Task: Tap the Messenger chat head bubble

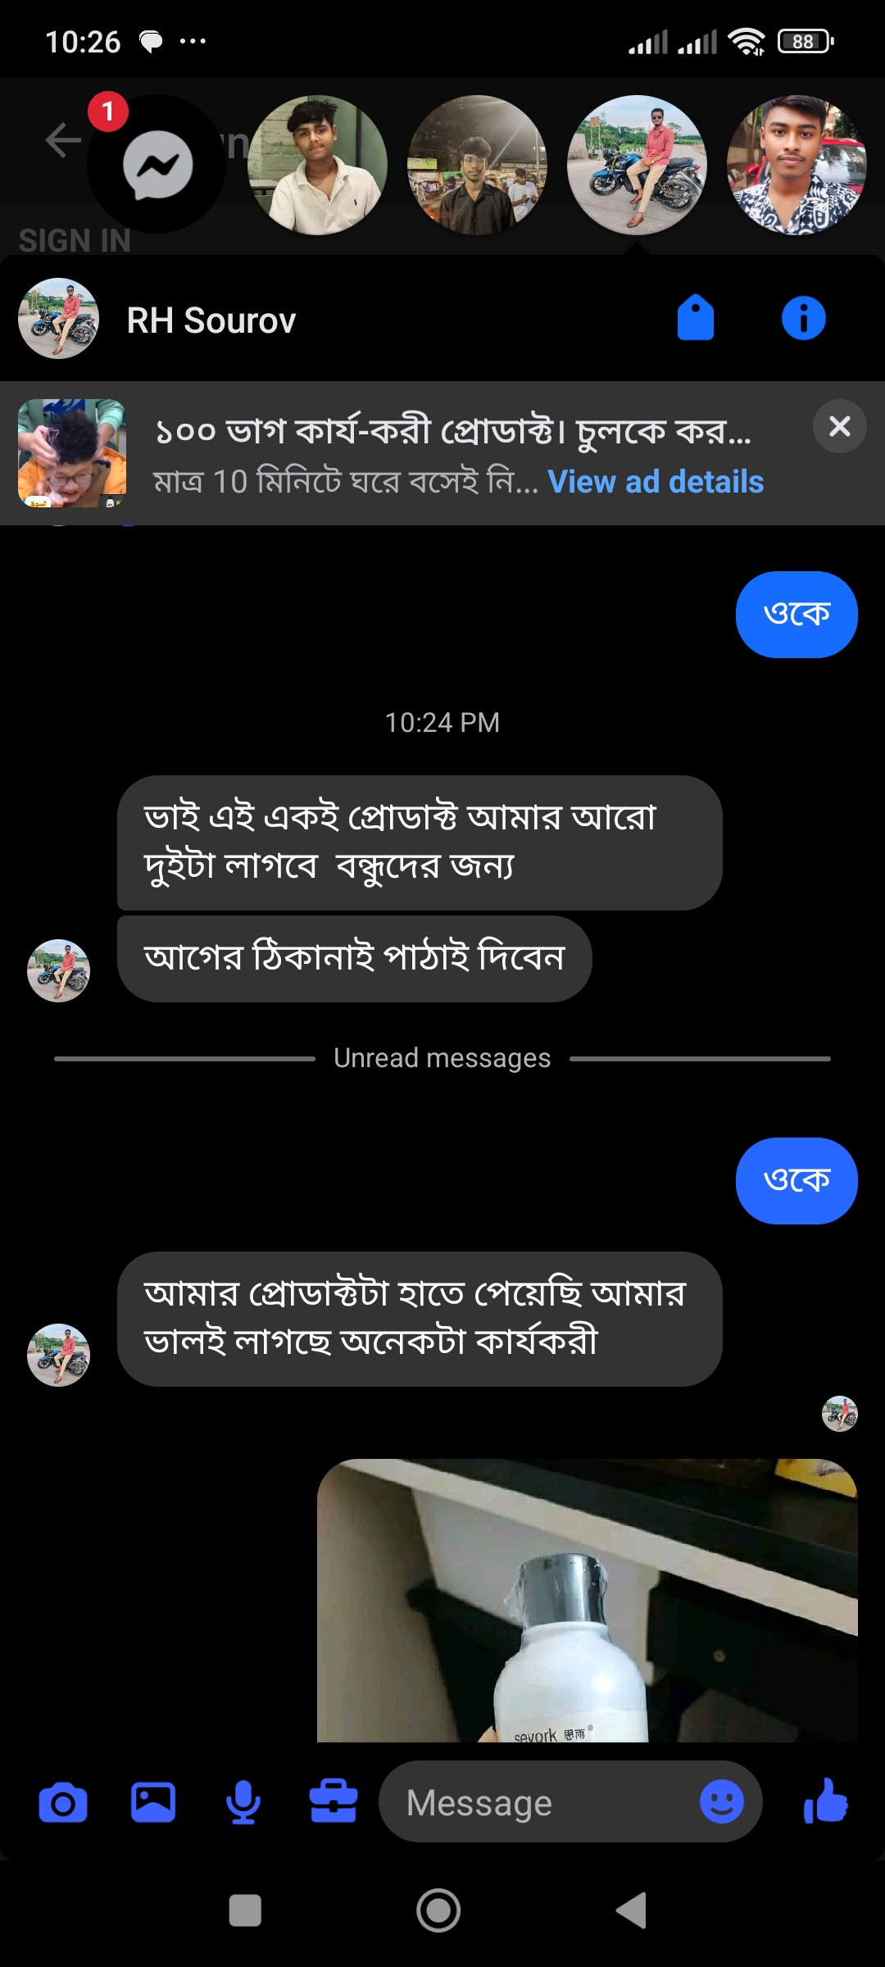Action: pos(157,165)
